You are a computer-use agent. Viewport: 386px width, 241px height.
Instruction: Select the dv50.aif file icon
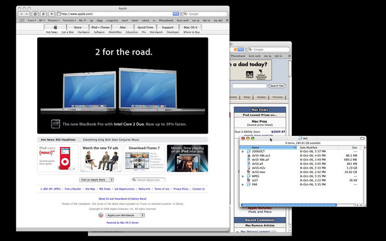click(x=248, y=164)
